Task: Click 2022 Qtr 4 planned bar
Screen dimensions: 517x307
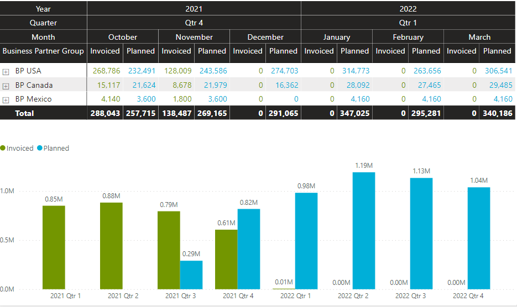Action: tap(479, 238)
